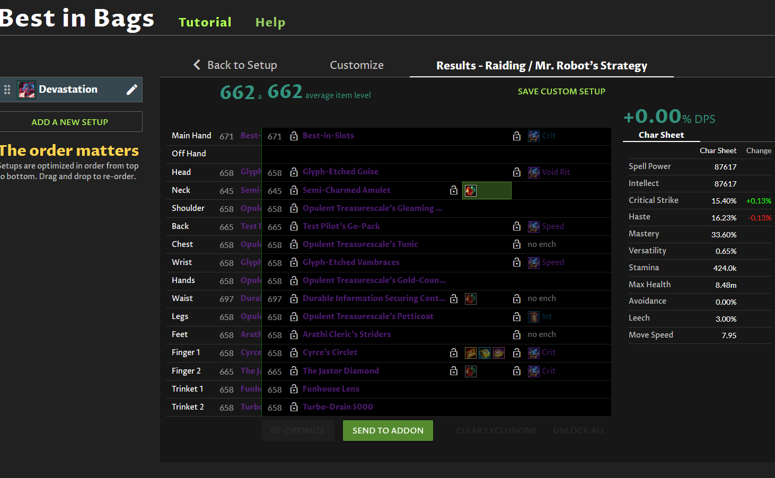Click SAVE CUSTOM SETUP
Screen dimensions: 775x478
point(561,91)
